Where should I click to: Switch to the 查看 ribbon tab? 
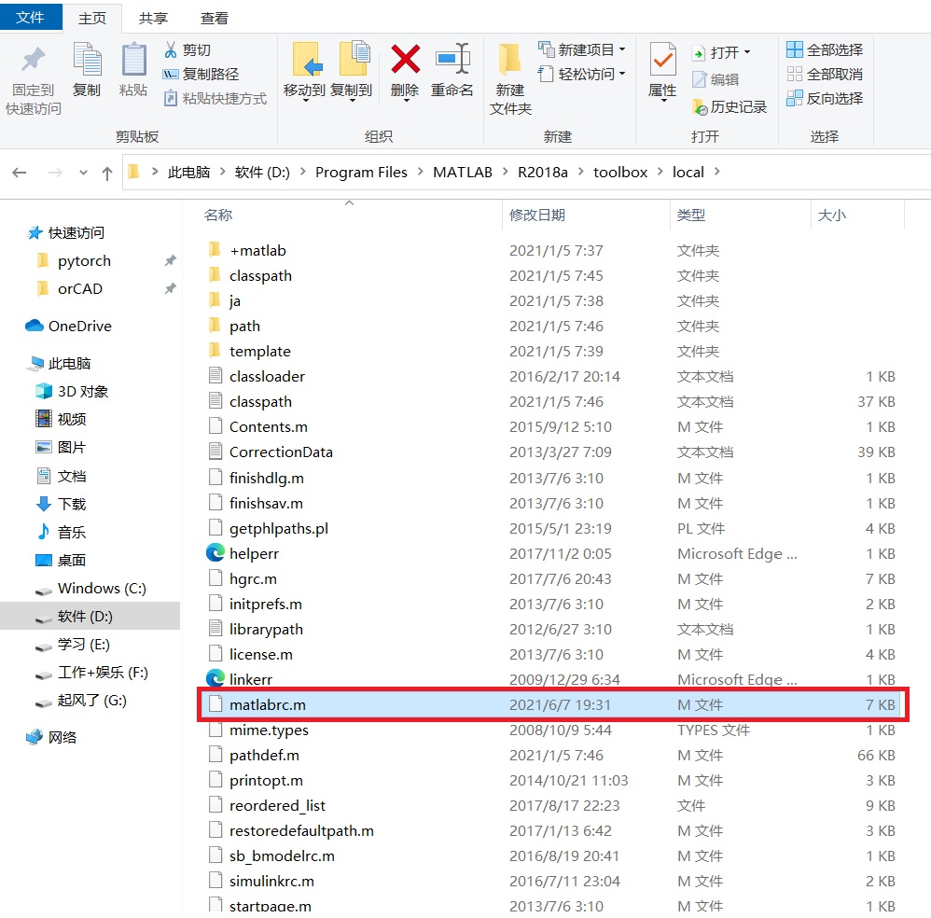pos(213,16)
